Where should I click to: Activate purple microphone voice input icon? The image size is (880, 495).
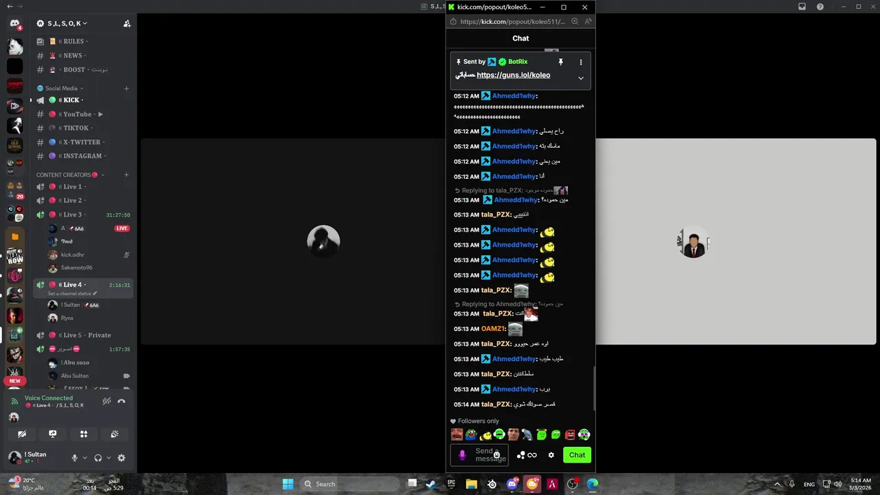tap(462, 455)
